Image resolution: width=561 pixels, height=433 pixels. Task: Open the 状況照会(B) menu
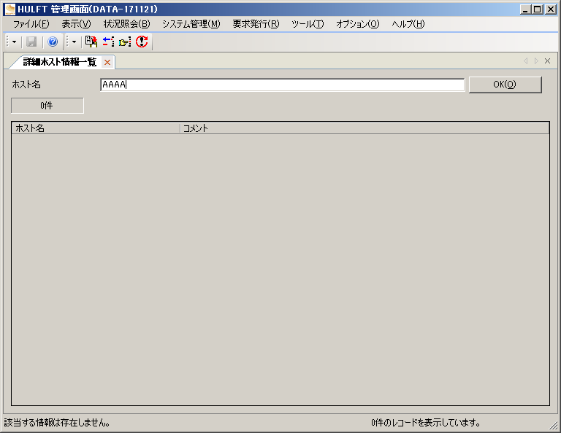126,24
